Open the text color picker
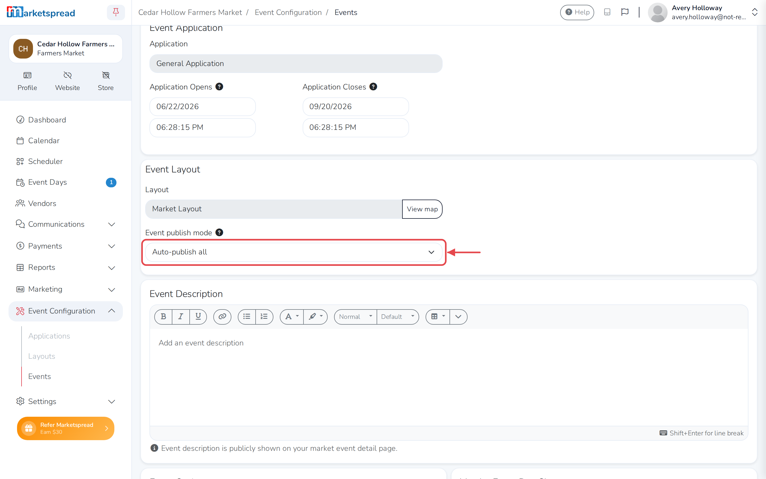766x479 pixels. [292, 316]
